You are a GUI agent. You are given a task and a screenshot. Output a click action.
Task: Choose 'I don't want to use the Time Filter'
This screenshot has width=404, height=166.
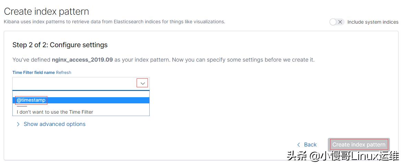(55, 112)
